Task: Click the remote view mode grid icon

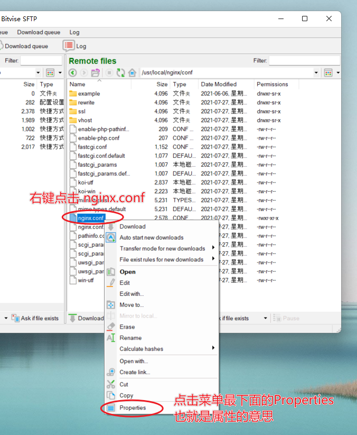Action: [328, 72]
